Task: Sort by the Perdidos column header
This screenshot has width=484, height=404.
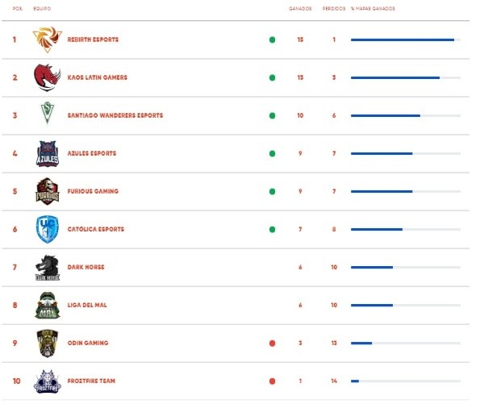Action: [x=334, y=9]
